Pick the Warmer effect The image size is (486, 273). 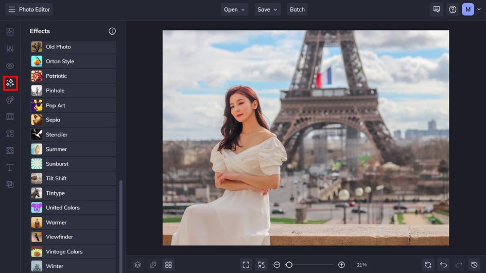pyautogui.click(x=73, y=223)
